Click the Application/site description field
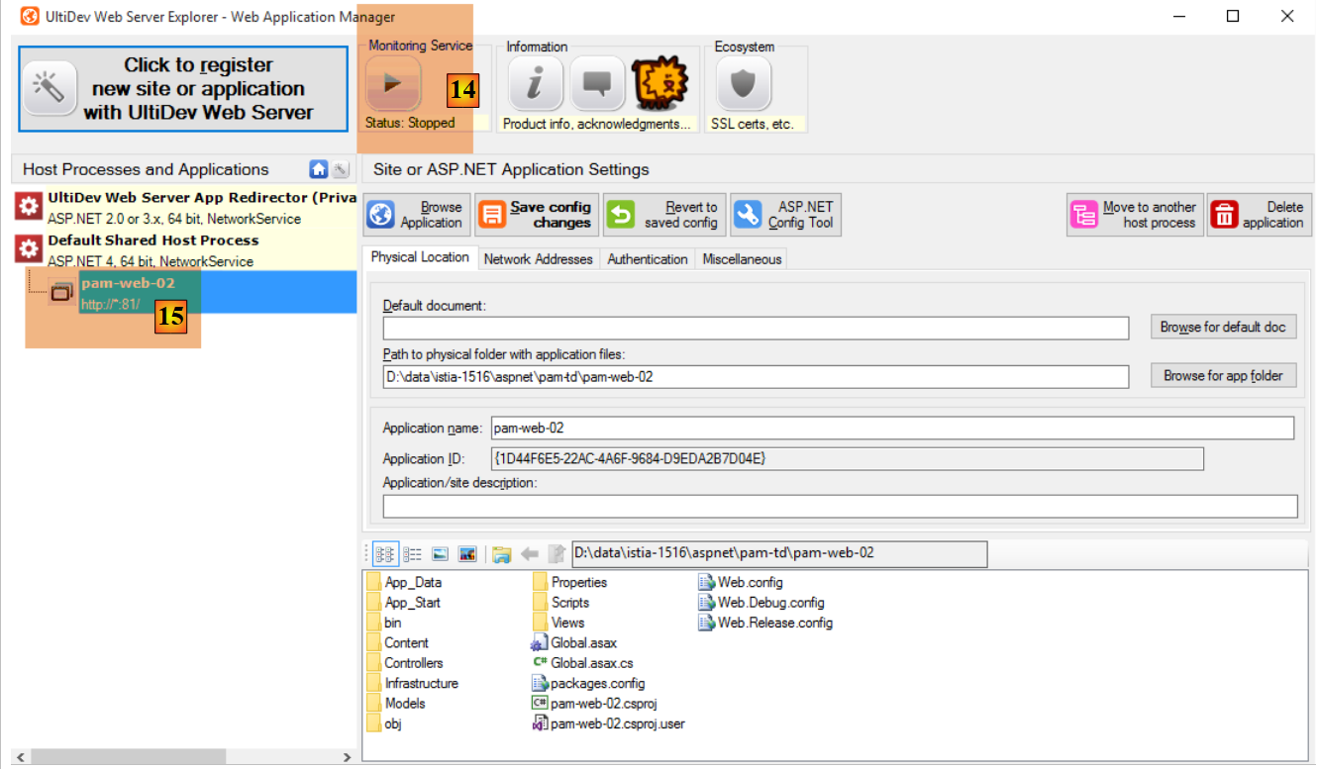 click(x=840, y=507)
